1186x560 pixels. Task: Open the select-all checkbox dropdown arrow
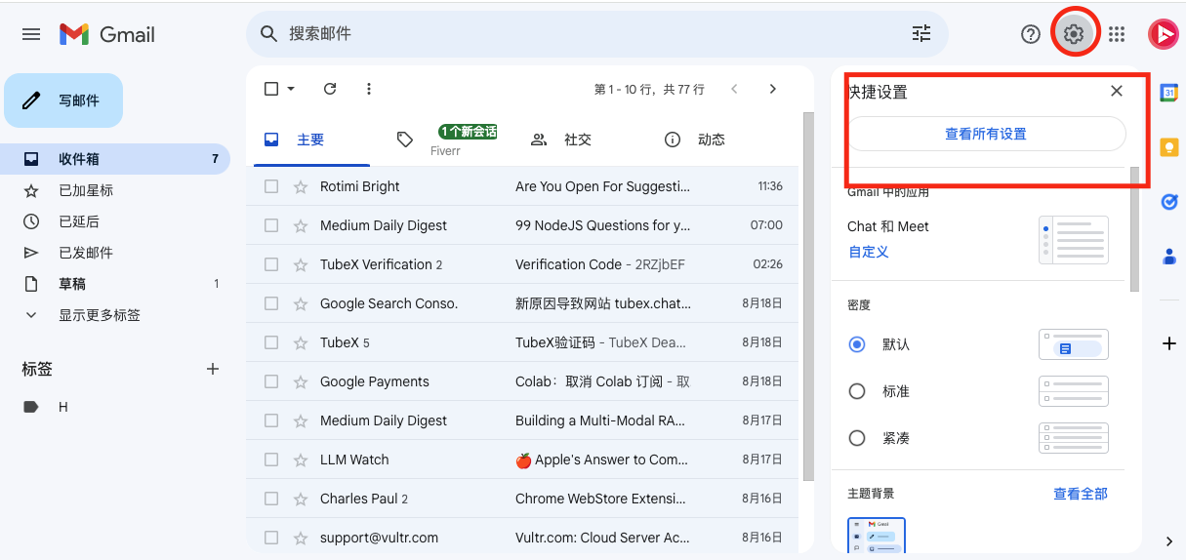291,89
